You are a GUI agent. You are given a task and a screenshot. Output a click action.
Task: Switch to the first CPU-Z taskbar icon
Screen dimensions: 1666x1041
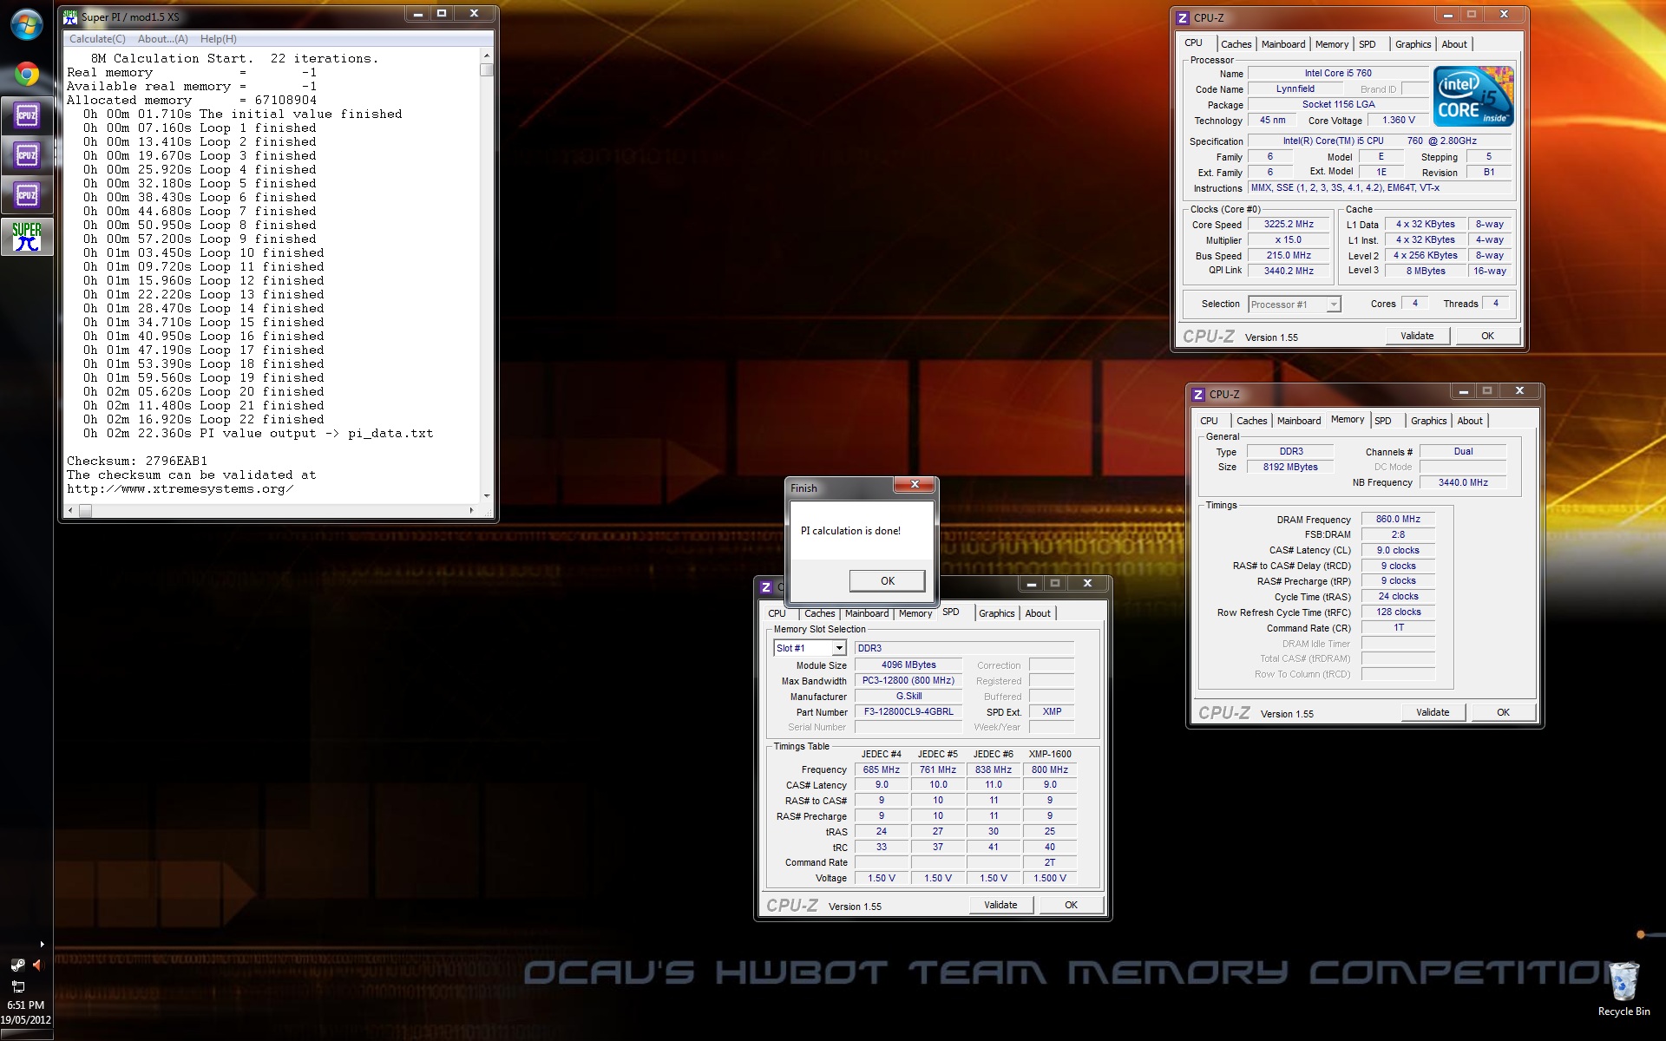coord(27,115)
